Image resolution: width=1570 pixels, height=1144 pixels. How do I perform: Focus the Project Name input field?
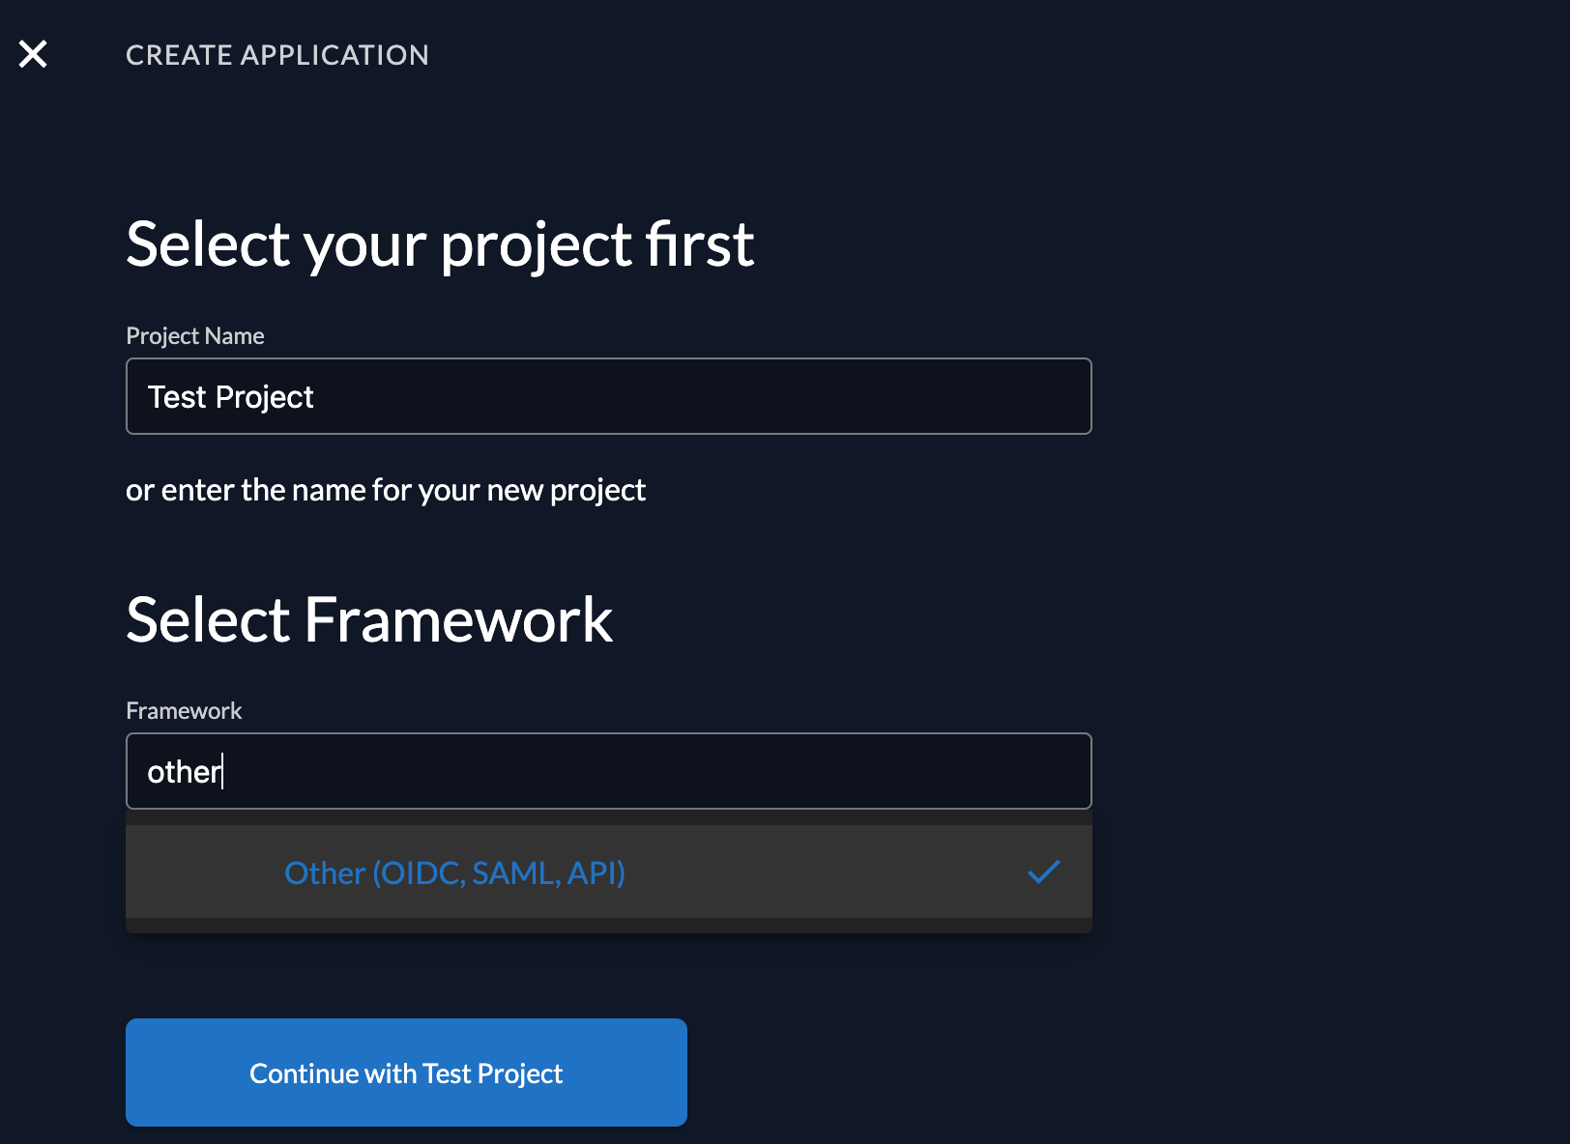(608, 396)
